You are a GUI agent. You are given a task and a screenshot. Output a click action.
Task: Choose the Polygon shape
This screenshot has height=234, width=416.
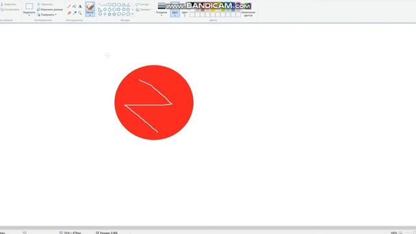pyautogui.click(x=123, y=5)
